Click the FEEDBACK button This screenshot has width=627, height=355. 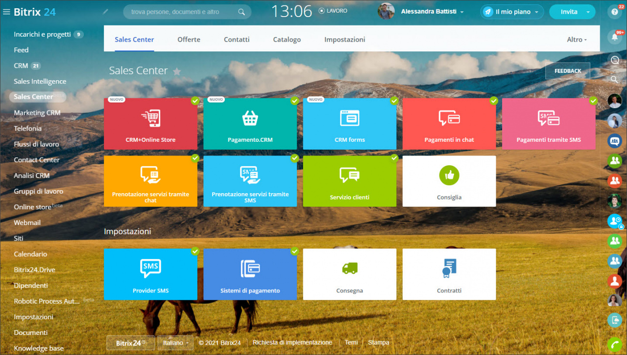click(568, 71)
